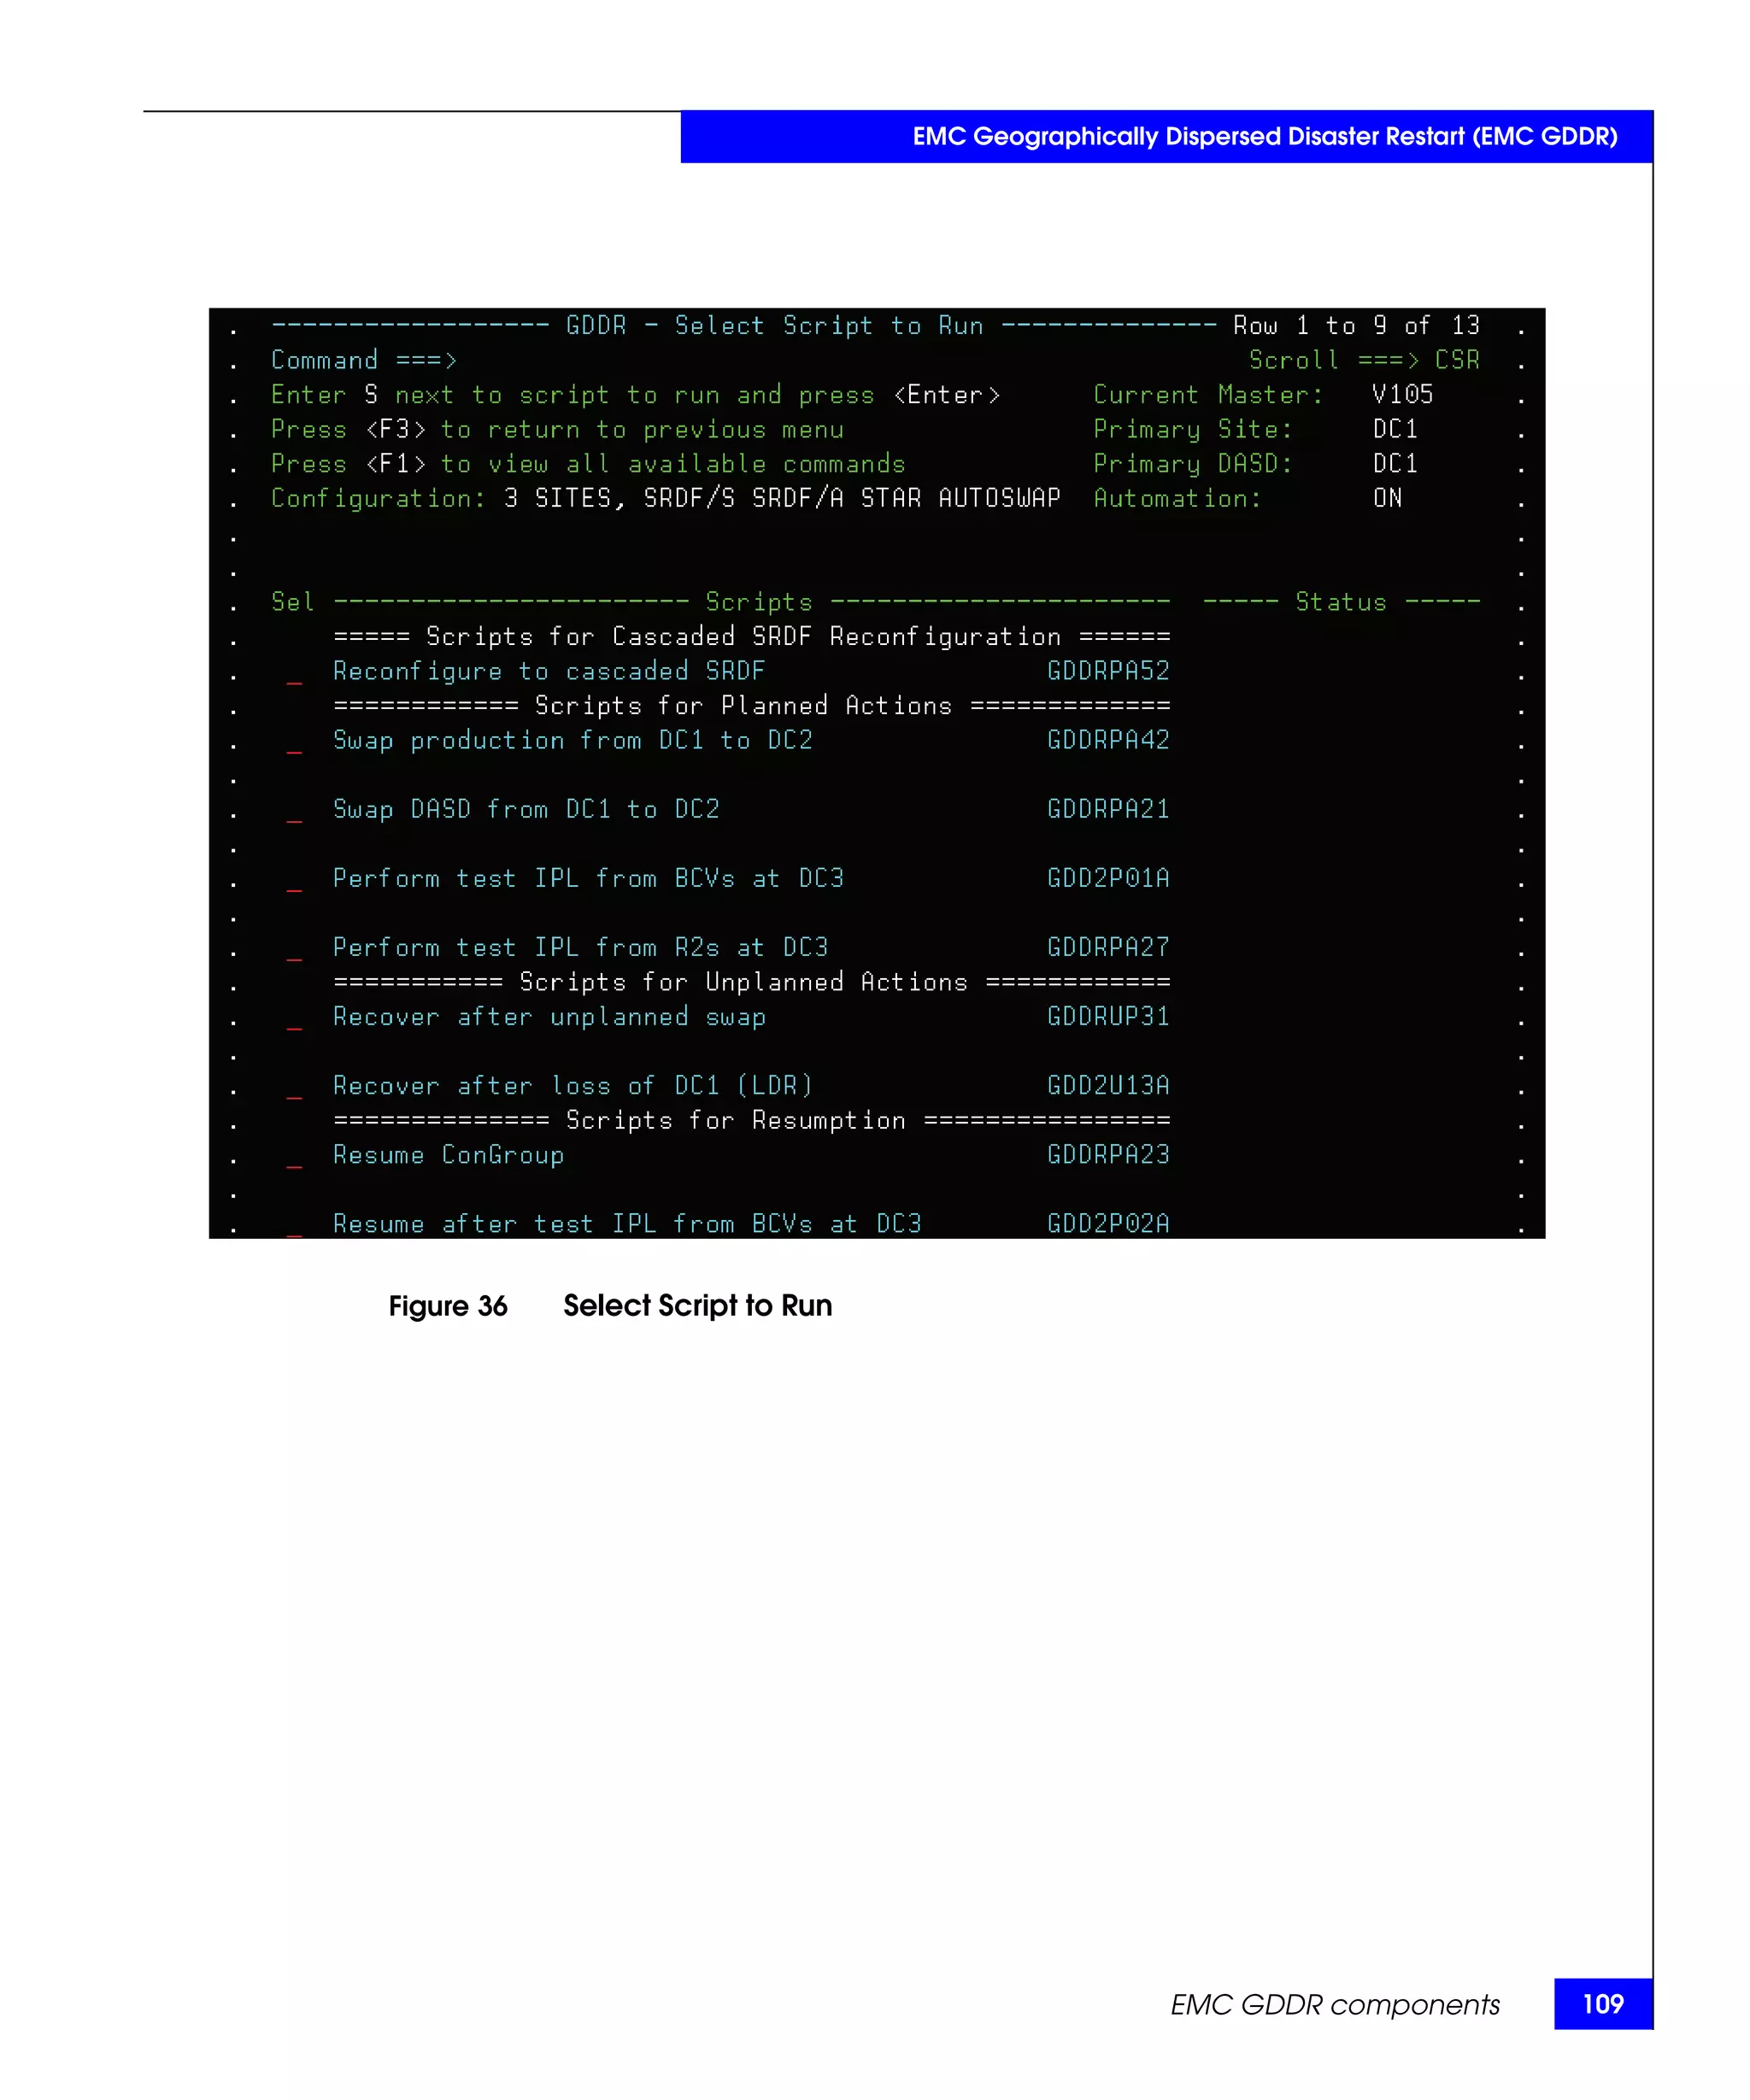The height and width of the screenshot is (2100, 1750).
Task: Click Press <F3> to return to previous menu
Action: tap(557, 430)
